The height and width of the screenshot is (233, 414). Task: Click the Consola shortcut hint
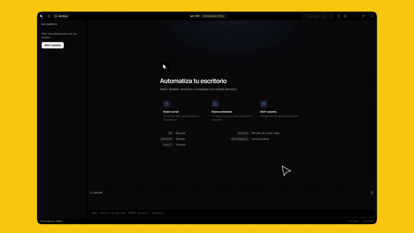pyautogui.click(x=174, y=145)
